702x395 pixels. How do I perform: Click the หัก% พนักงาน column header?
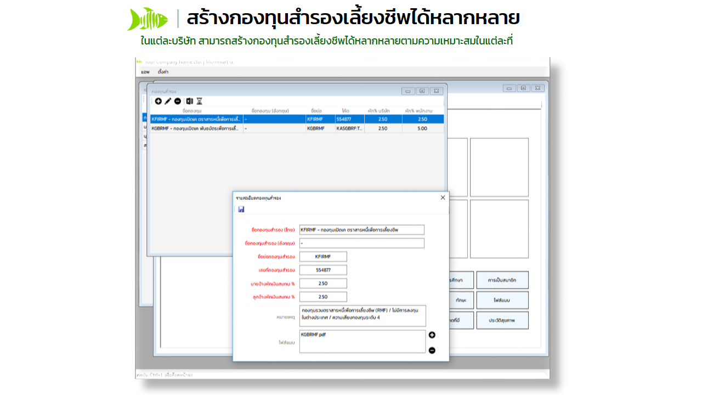click(423, 111)
